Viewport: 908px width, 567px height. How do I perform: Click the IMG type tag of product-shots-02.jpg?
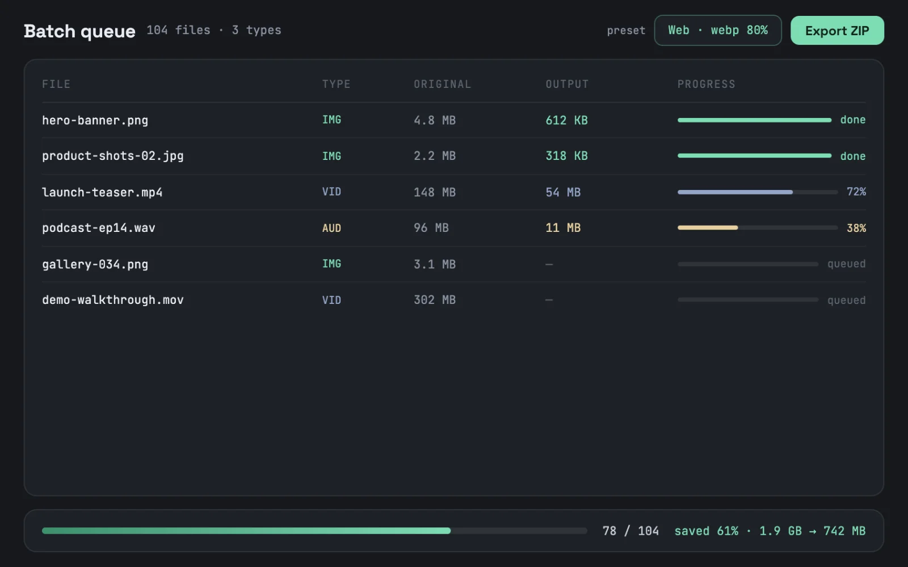tap(331, 156)
